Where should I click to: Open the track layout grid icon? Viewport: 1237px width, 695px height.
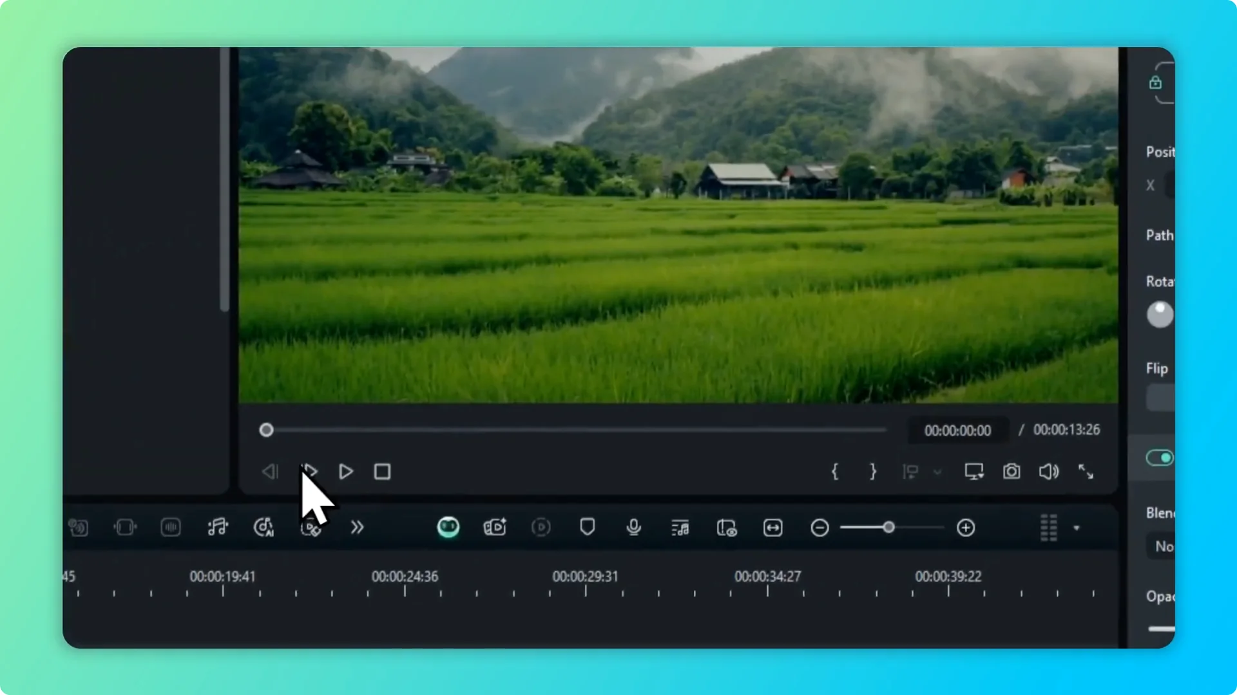pos(1049,528)
